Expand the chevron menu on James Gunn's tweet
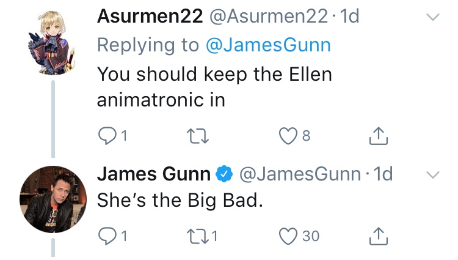This screenshot has height=260, width=458. (432, 175)
